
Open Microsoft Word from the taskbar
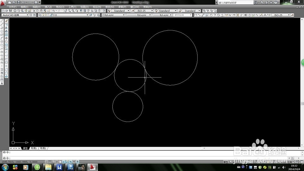click(x=59, y=167)
